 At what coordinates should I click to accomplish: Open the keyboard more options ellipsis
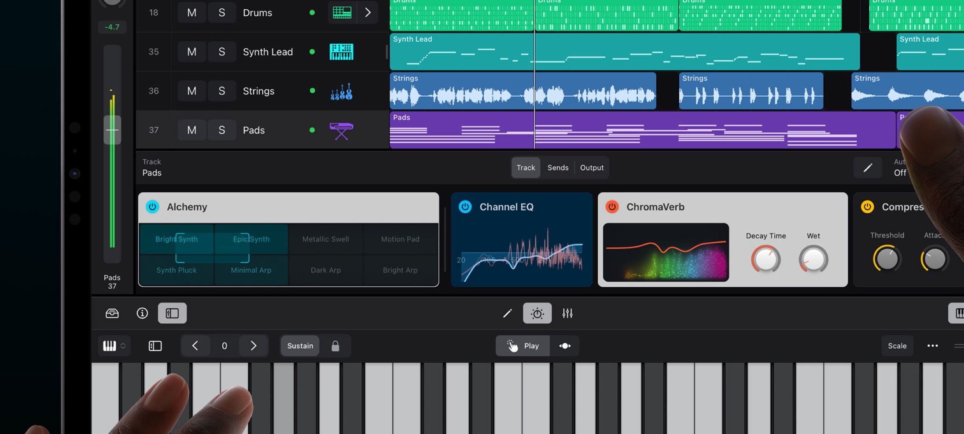932,346
